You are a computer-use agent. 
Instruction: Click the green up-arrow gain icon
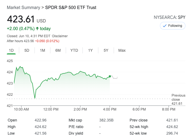pyautogui.click(x=37, y=28)
